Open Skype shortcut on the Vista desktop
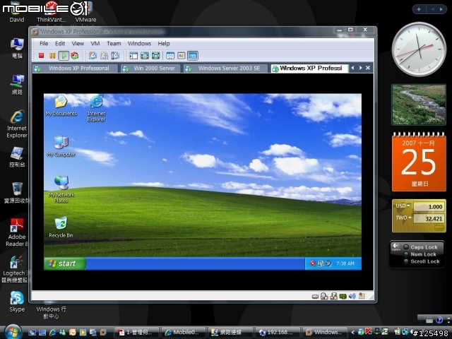Screen dimensions: 452x339 pyautogui.click(x=17, y=302)
